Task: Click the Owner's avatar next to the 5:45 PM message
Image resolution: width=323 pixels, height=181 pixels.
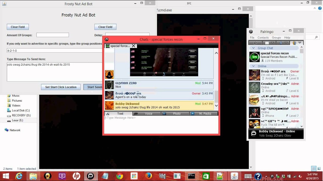Action: (x=109, y=95)
